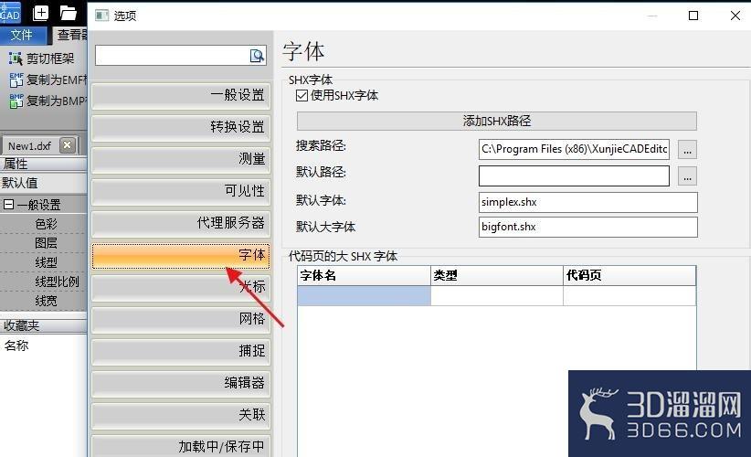Viewport: 751px width, 457px height.
Task: Open the 文件 menu tab
Action: (22, 35)
